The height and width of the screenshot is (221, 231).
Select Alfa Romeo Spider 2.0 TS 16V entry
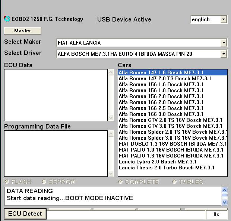click(173, 132)
